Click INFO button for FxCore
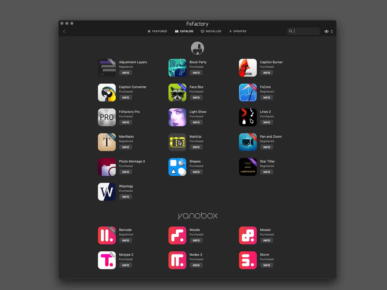Viewport: 387px width, 290px height. [267, 98]
